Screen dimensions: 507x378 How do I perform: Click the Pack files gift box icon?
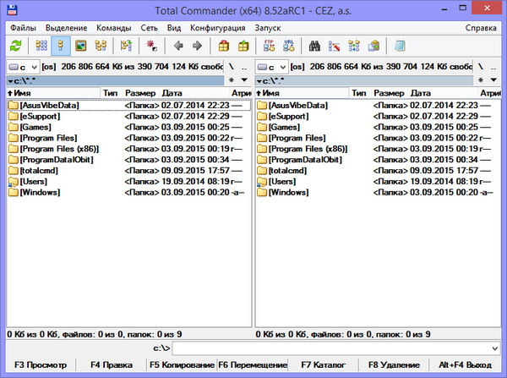click(x=223, y=46)
